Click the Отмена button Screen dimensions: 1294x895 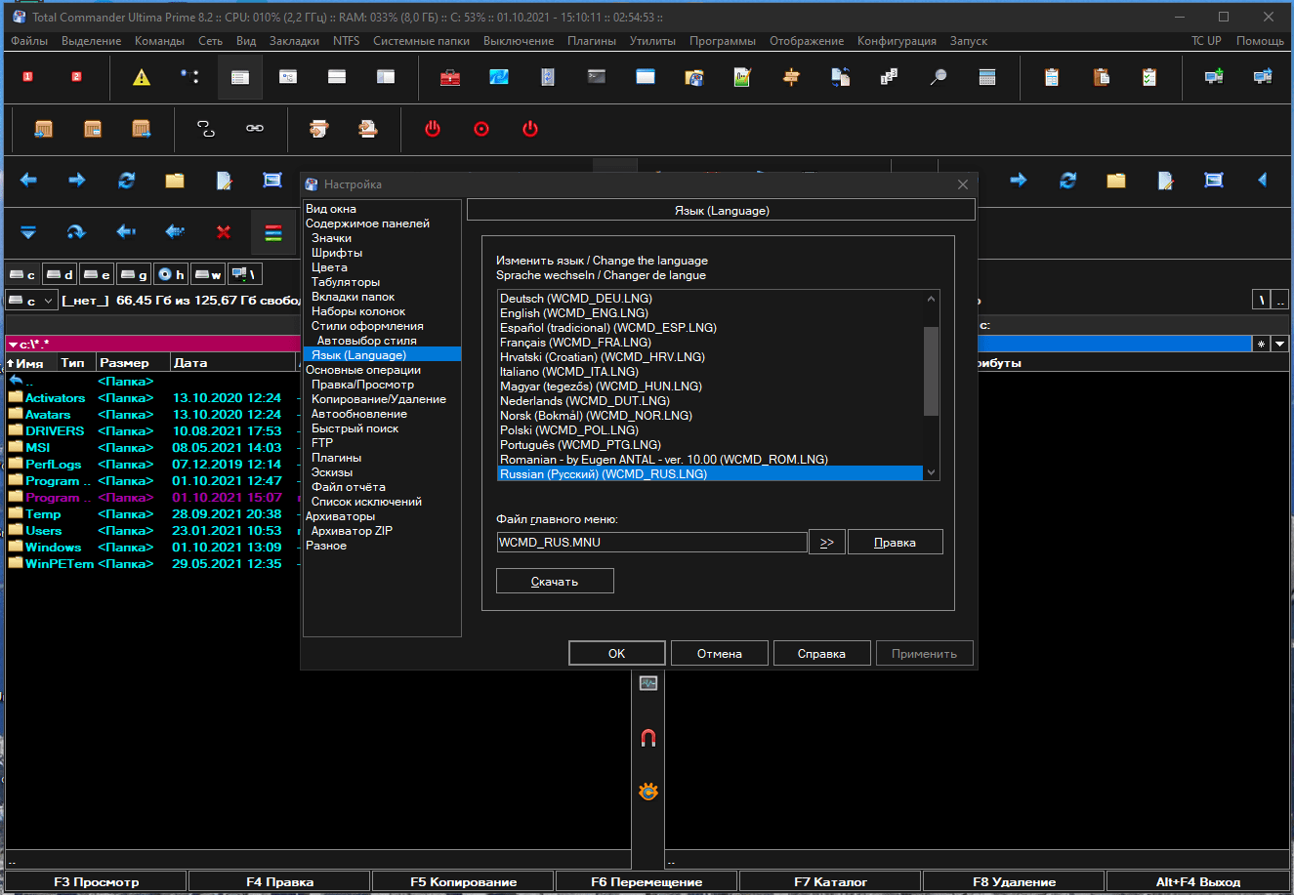point(720,653)
